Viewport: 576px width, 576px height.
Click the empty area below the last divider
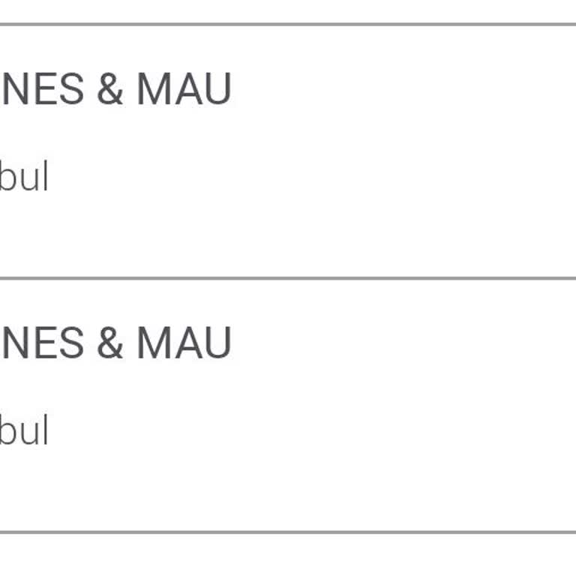point(288,555)
